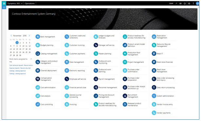Open Customer payments workspace icon
This screenshot has height=121, width=201.
tap(67, 53)
